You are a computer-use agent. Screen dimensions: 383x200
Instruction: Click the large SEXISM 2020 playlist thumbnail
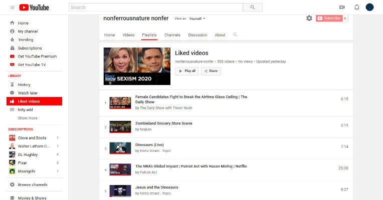(137, 66)
